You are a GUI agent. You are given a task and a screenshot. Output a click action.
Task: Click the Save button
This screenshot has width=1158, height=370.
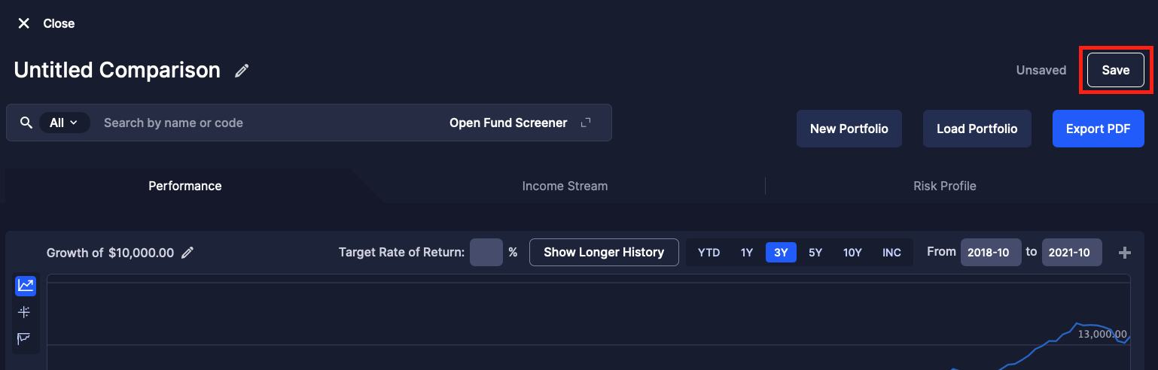coord(1115,70)
